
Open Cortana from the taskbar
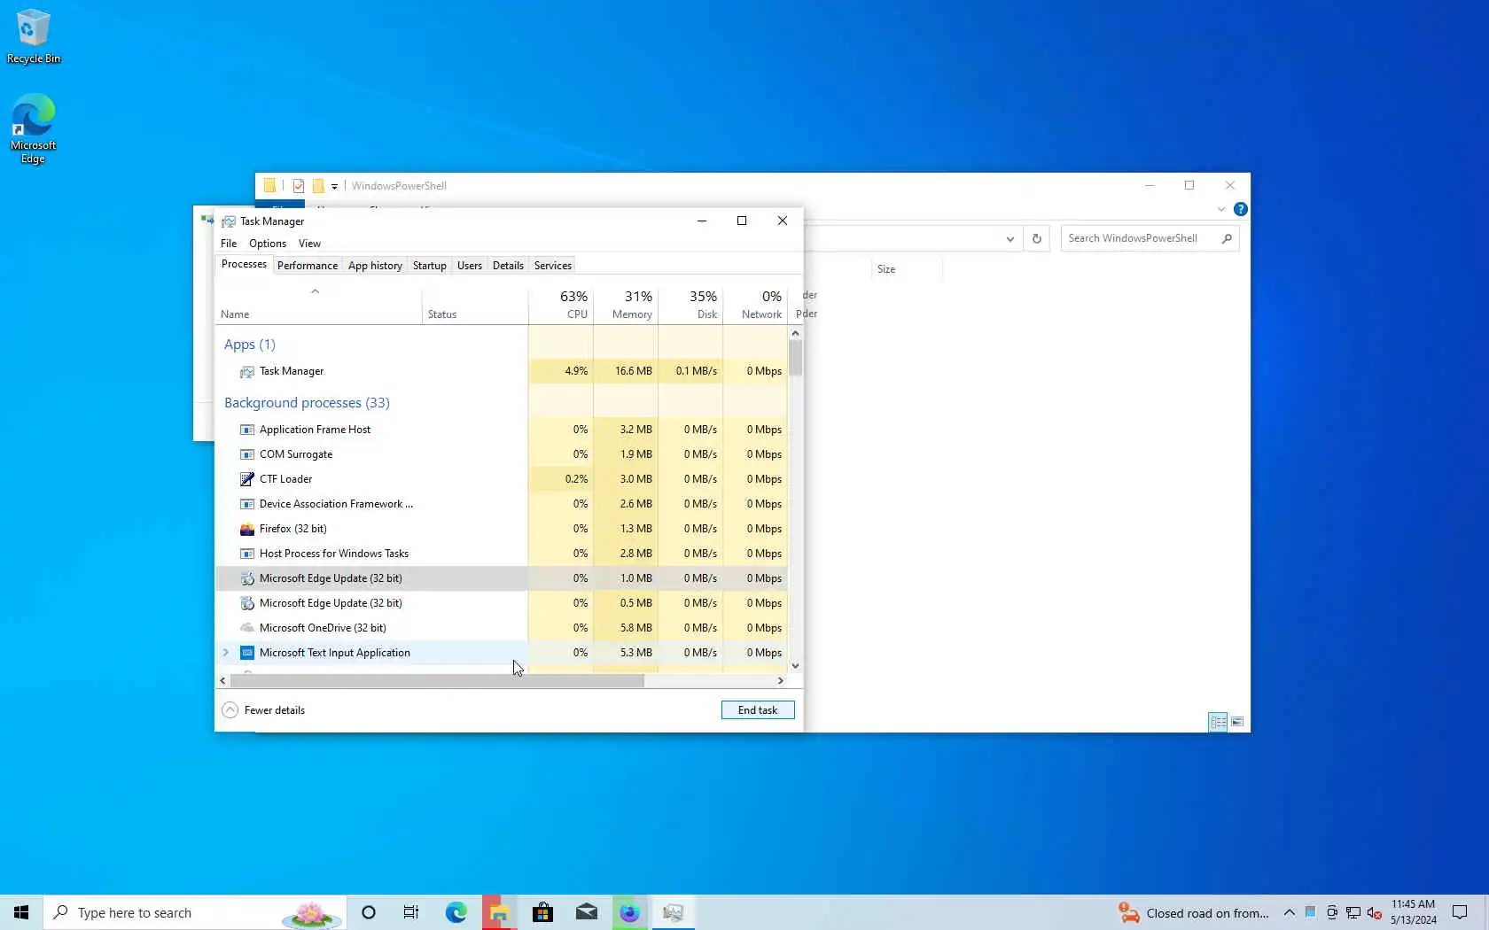pos(369,912)
